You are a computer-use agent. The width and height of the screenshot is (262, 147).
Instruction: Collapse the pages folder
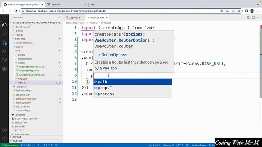(x=21, y=63)
